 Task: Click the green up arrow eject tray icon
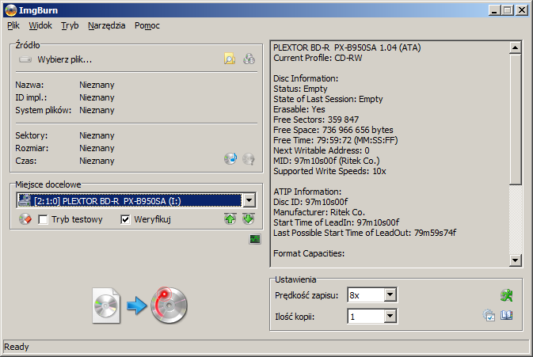click(x=230, y=218)
